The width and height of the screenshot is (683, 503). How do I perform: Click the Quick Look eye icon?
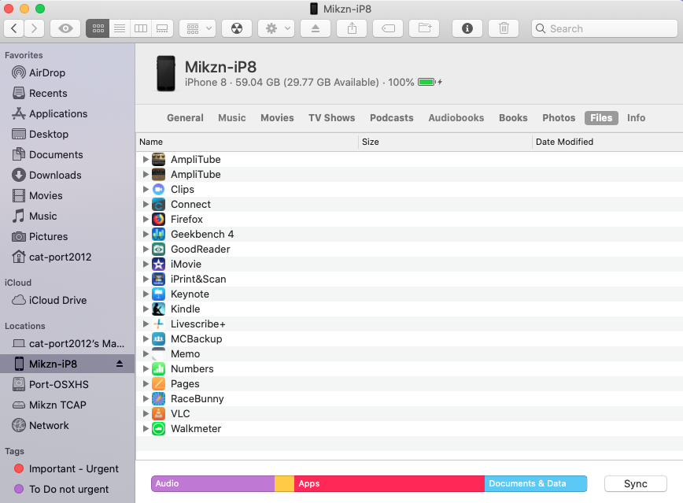point(65,28)
